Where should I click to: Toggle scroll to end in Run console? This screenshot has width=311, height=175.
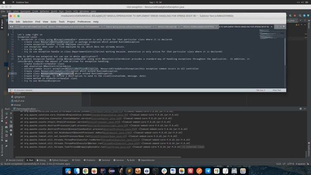coord(11,126)
